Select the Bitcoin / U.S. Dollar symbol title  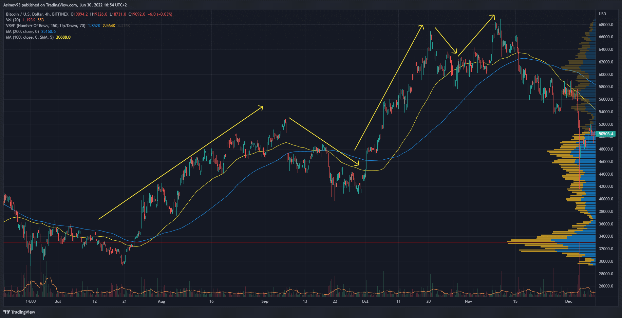pos(37,14)
